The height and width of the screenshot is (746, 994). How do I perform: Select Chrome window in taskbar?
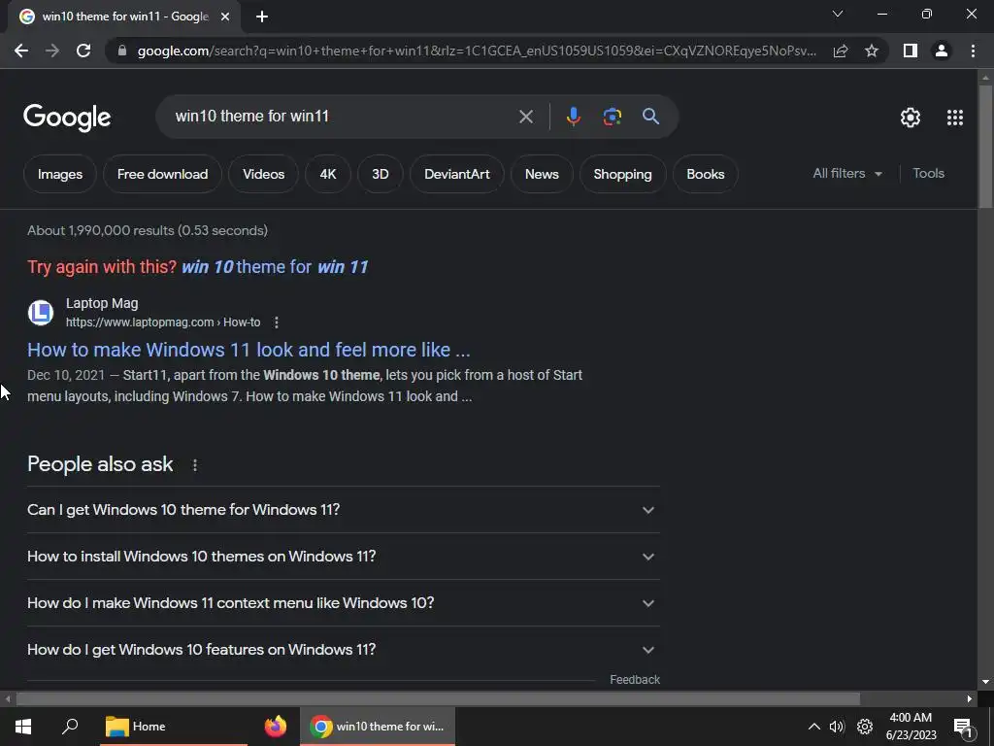(378, 727)
